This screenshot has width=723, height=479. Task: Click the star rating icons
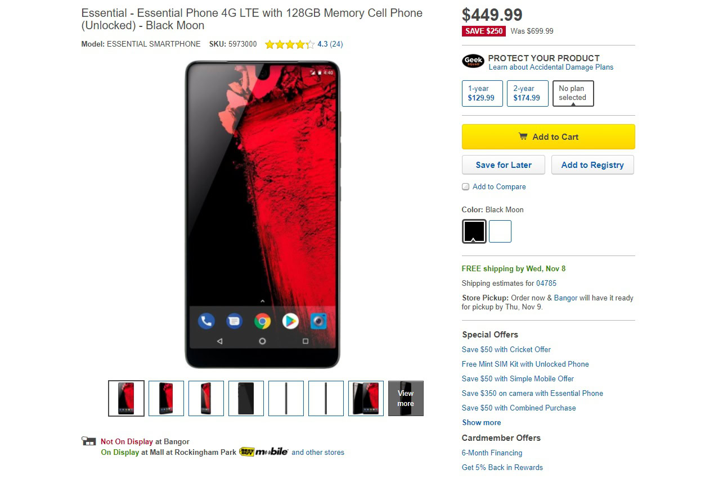(x=290, y=44)
